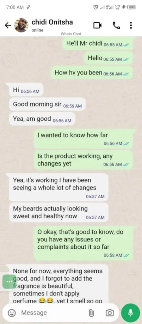Tap the green microphone voice note button

pos(130,313)
